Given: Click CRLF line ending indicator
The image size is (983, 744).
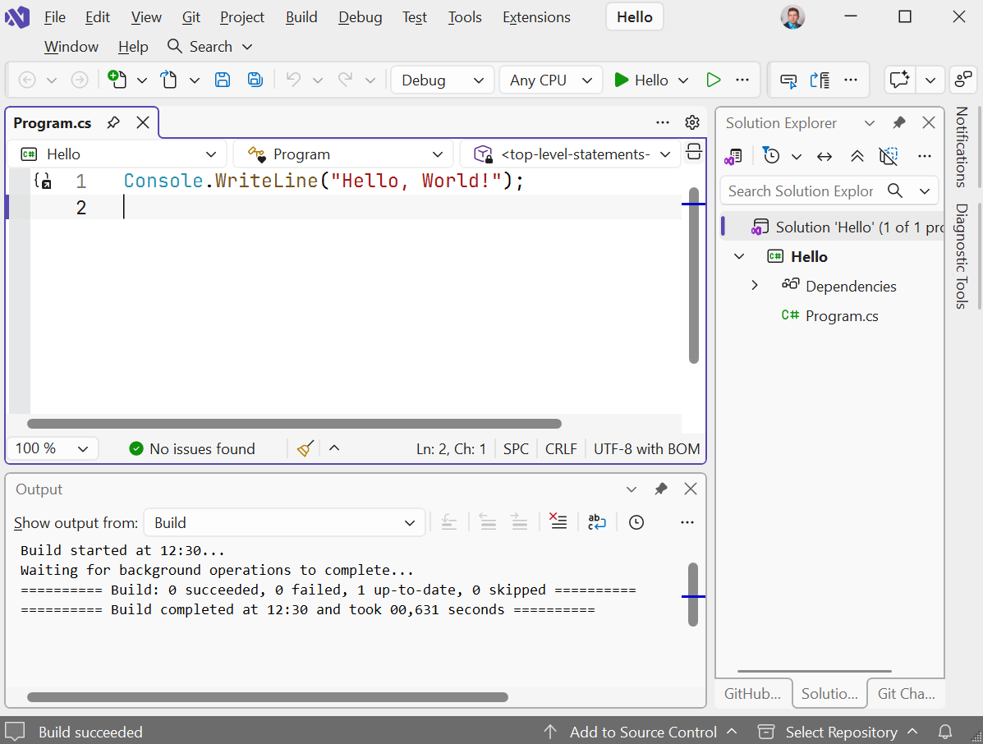Looking at the screenshot, I should tap(561, 449).
